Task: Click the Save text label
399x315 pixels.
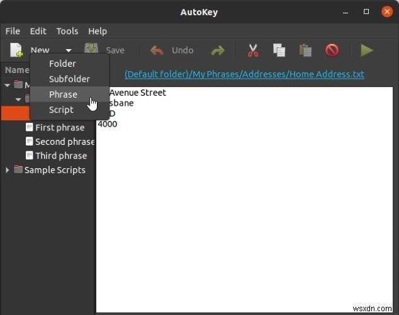Action: coord(115,50)
